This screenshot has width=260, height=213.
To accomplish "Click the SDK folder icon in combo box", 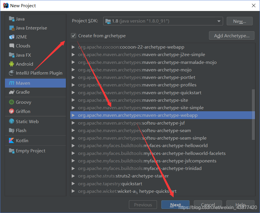I will pos(108,21).
